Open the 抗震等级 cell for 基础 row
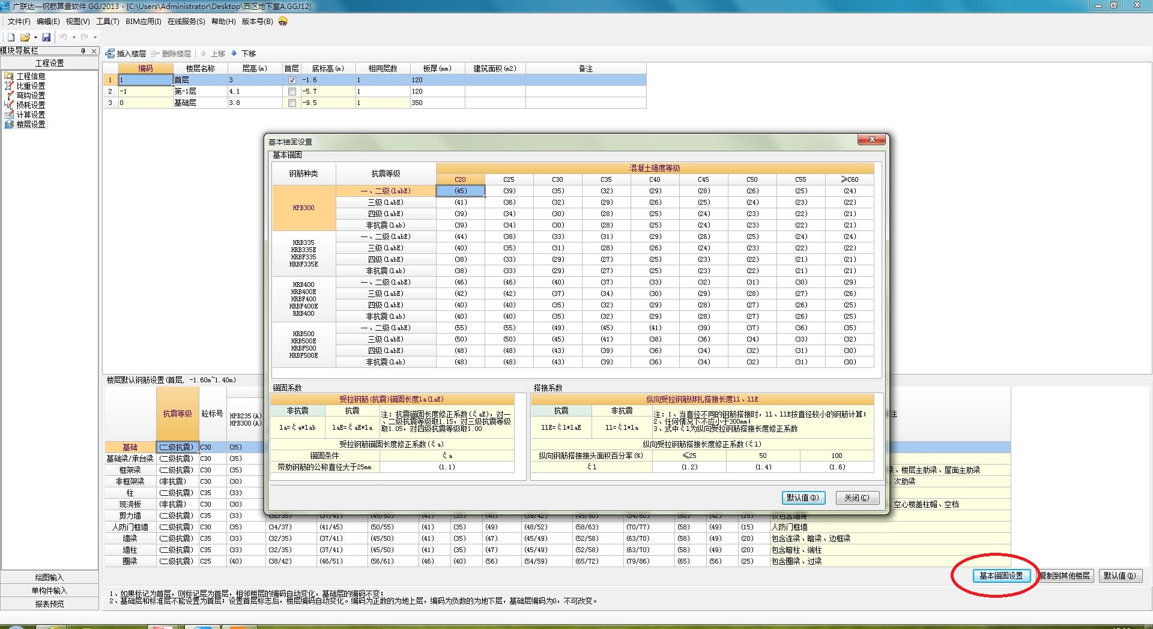This screenshot has height=629, width=1153. (177, 447)
